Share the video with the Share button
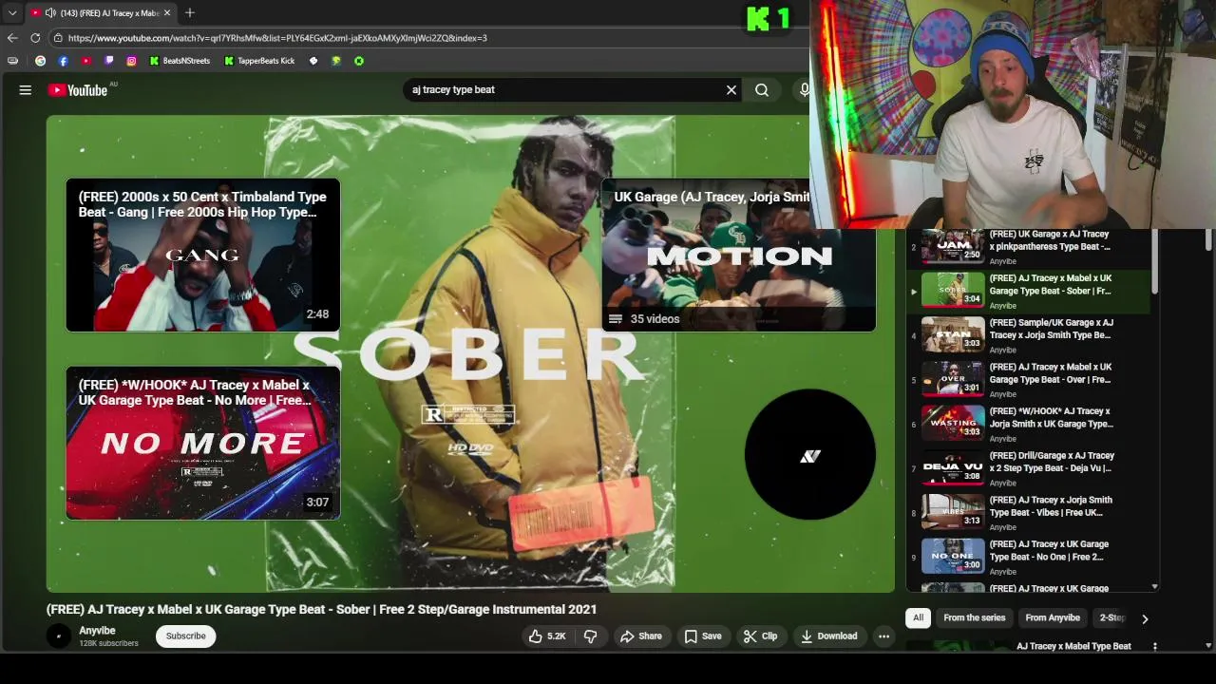The image size is (1216, 684). tap(641, 636)
